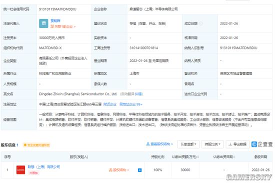Viewport: 275px width, 183px height.
Task: Sort by the 认缴出资日期 column header
Action: [224, 156]
